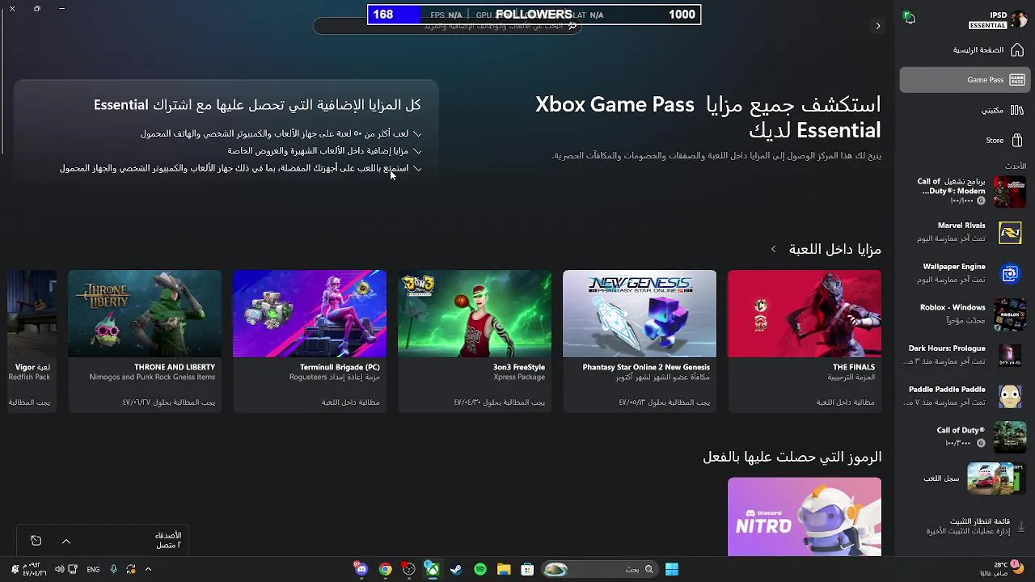Expand 'لعب أكثر من ٥٠ لعبة' benefit
The width and height of the screenshot is (1035, 582).
280,133
